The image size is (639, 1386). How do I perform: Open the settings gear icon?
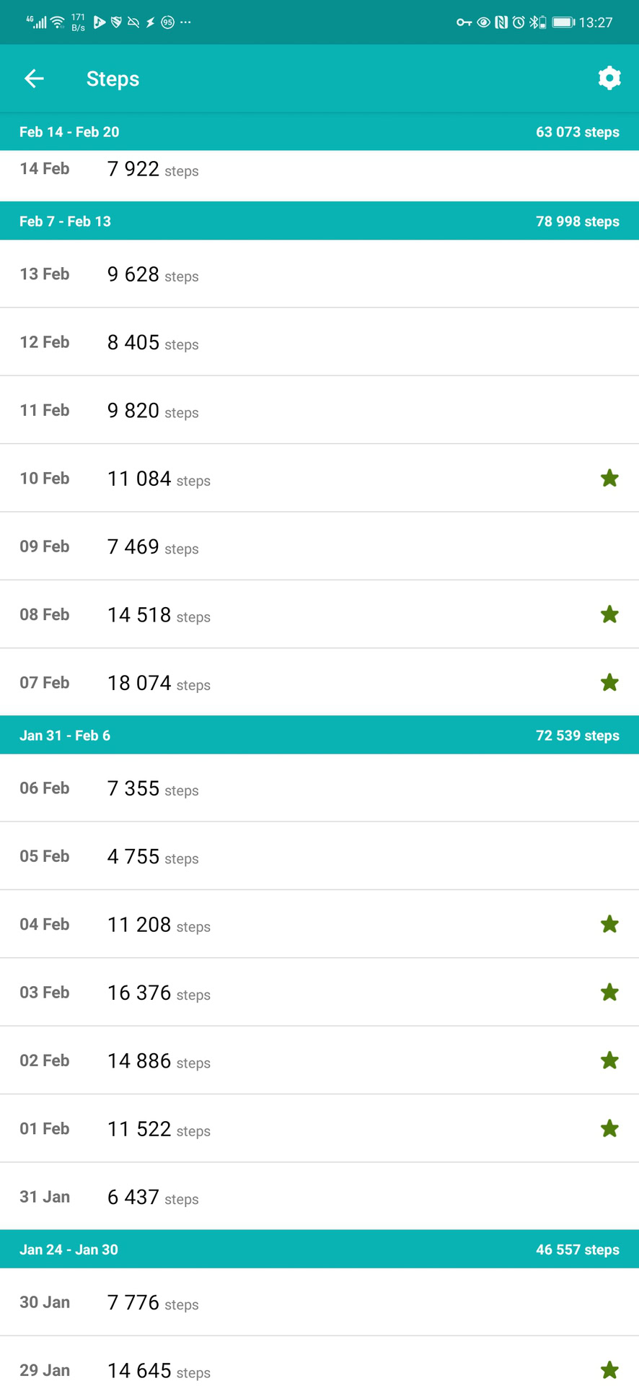coord(609,78)
